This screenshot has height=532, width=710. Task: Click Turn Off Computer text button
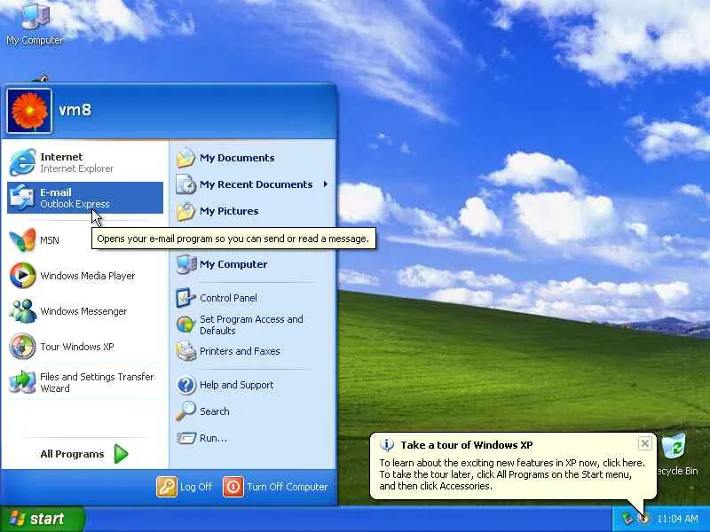(287, 487)
